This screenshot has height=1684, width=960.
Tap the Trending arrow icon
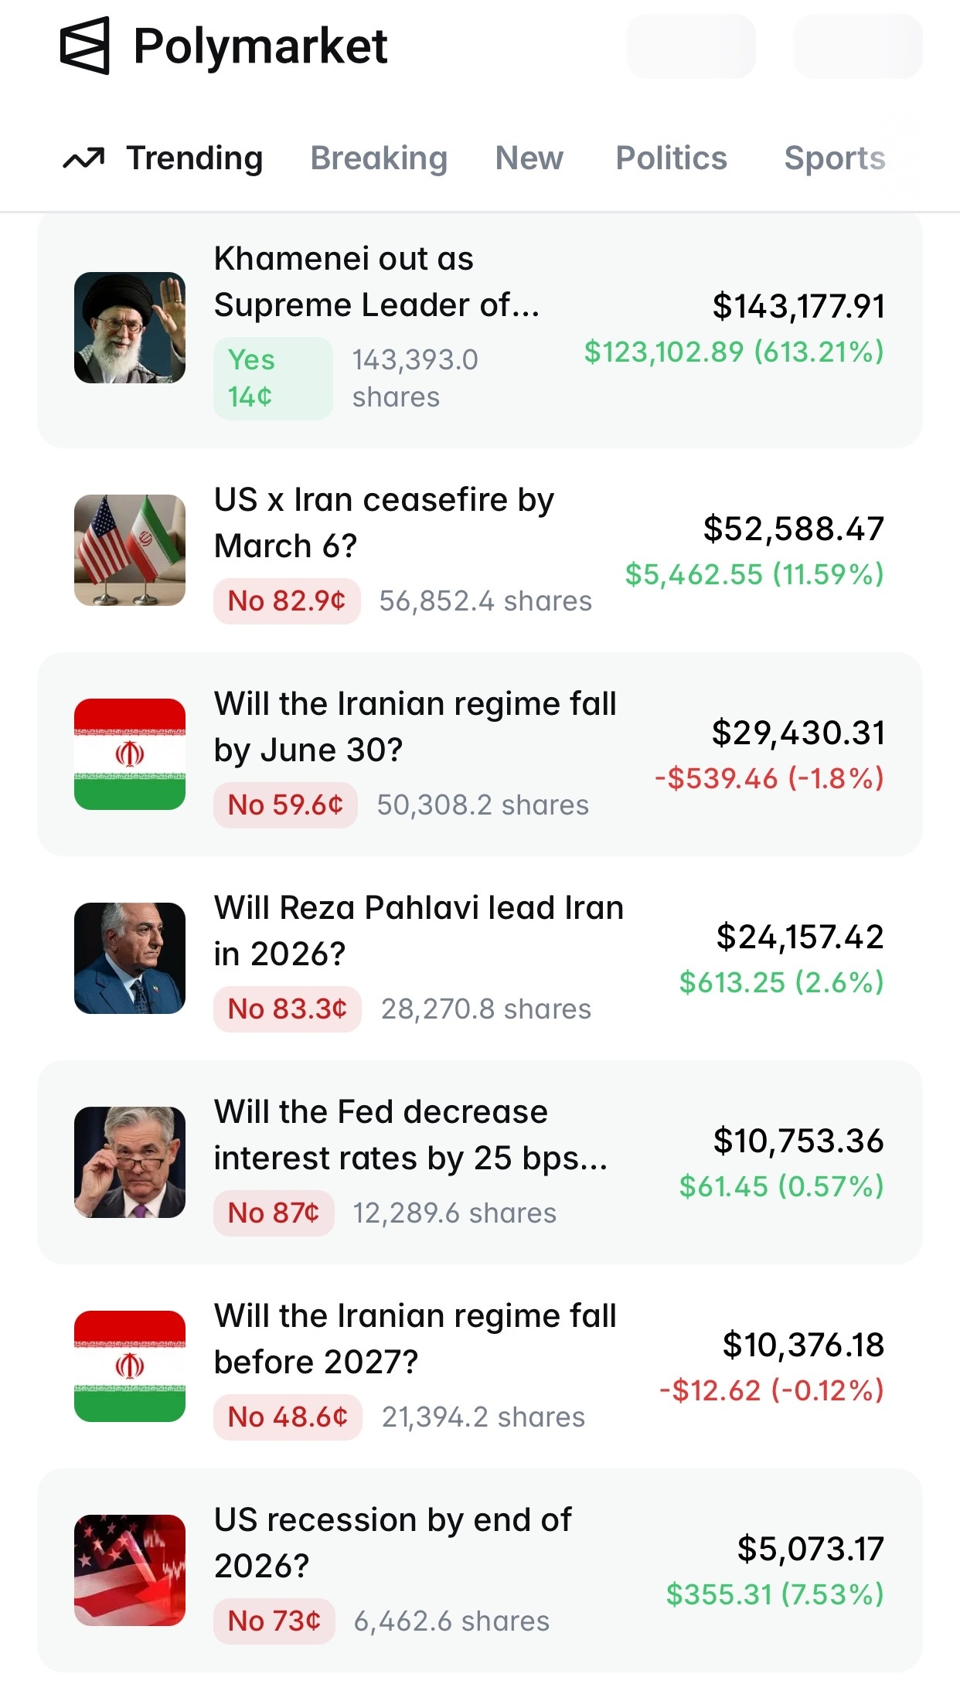point(83,158)
